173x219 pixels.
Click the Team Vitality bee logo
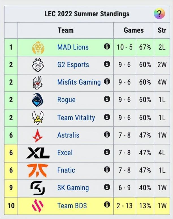[x=38, y=118]
